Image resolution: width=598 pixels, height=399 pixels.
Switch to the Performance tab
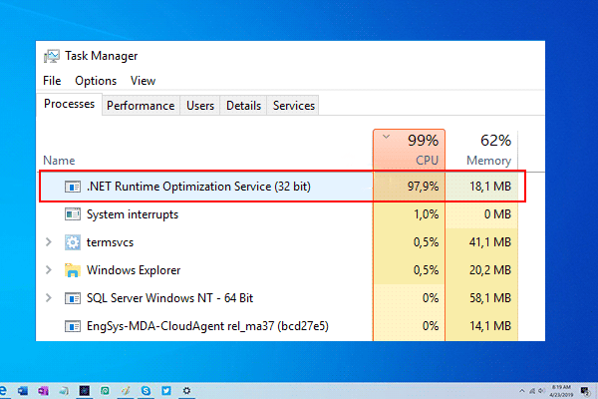141,106
